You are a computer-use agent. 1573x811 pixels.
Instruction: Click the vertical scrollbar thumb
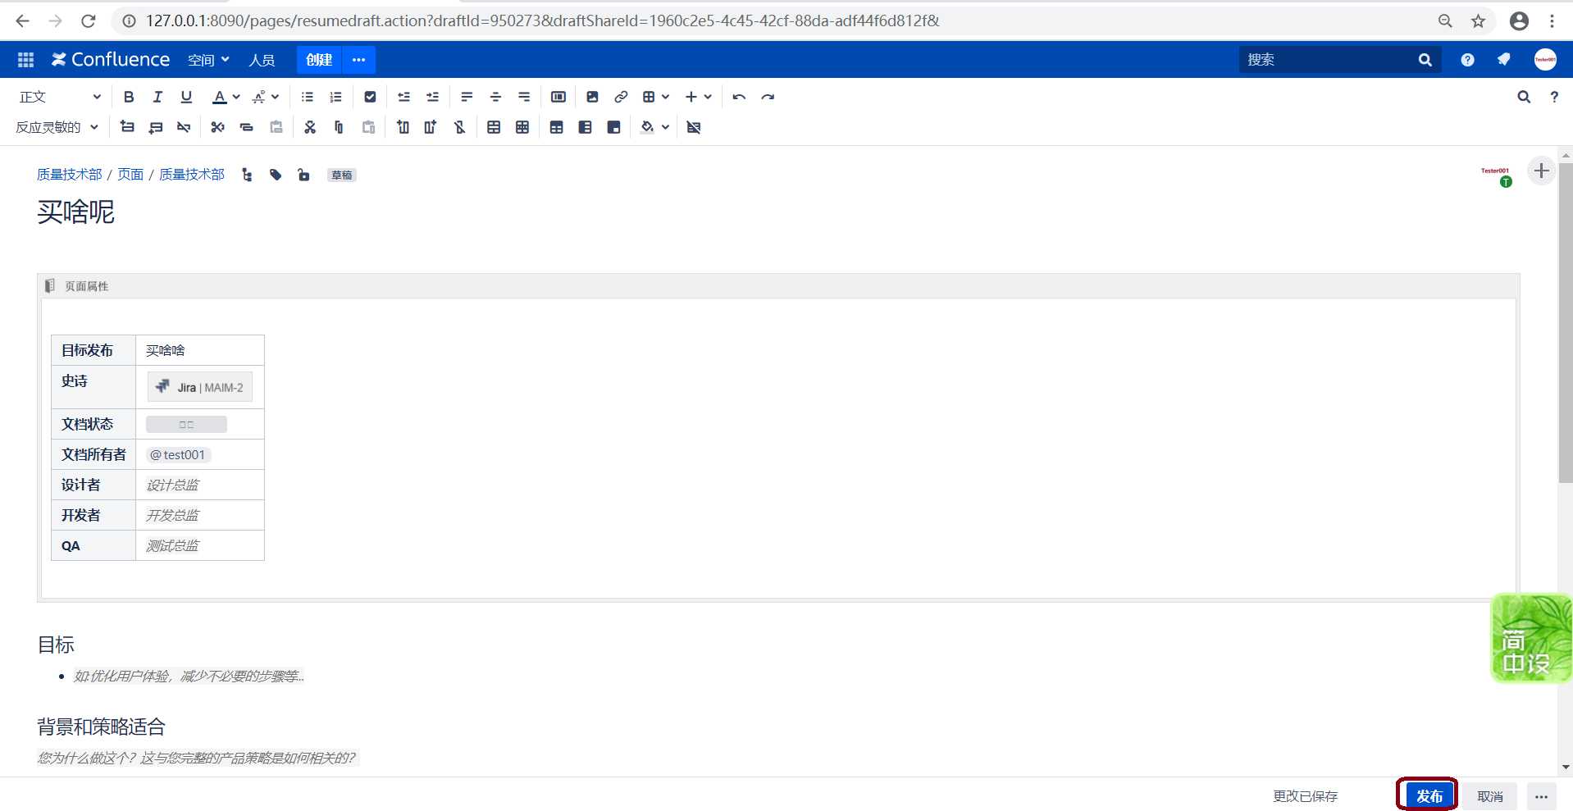pyautogui.click(x=1566, y=322)
